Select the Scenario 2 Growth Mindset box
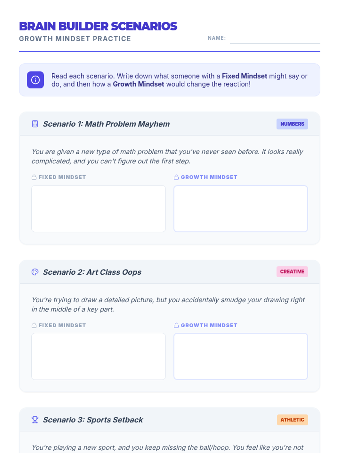Image resolution: width=339 pixels, height=453 pixels. [x=241, y=356]
